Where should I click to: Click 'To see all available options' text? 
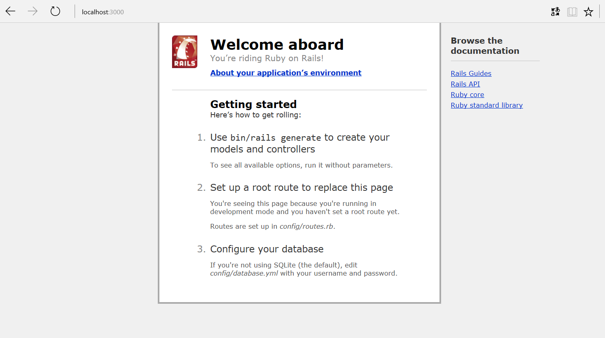coord(301,165)
